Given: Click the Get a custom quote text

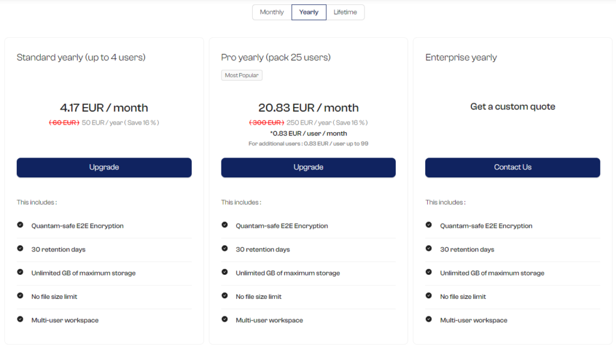Looking at the screenshot, I should pos(513,106).
